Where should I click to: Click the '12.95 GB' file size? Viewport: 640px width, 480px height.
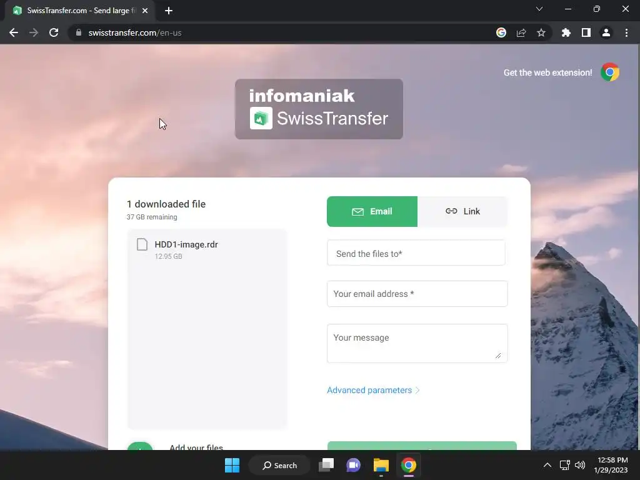pos(168,256)
